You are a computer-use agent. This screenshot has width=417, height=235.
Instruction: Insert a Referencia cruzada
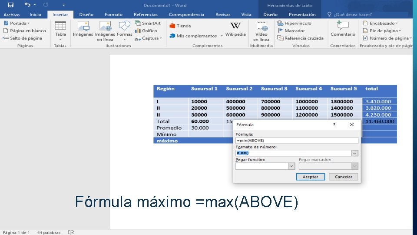click(x=300, y=38)
